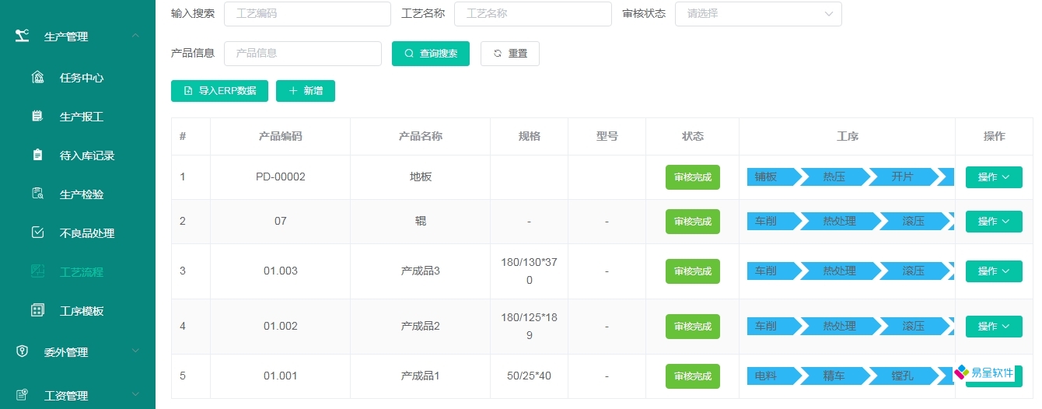This screenshot has width=1042, height=409.
Task: Collapse the 生产管理 menu chevron
Action: [x=135, y=36]
